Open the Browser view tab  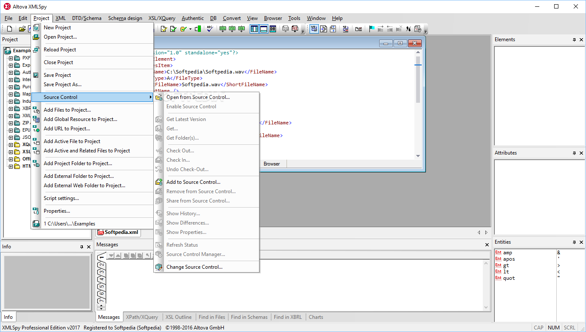point(272,164)
